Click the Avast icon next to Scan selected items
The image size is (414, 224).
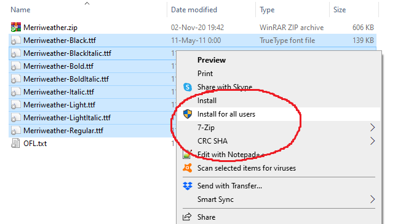(x=188, y=168)
